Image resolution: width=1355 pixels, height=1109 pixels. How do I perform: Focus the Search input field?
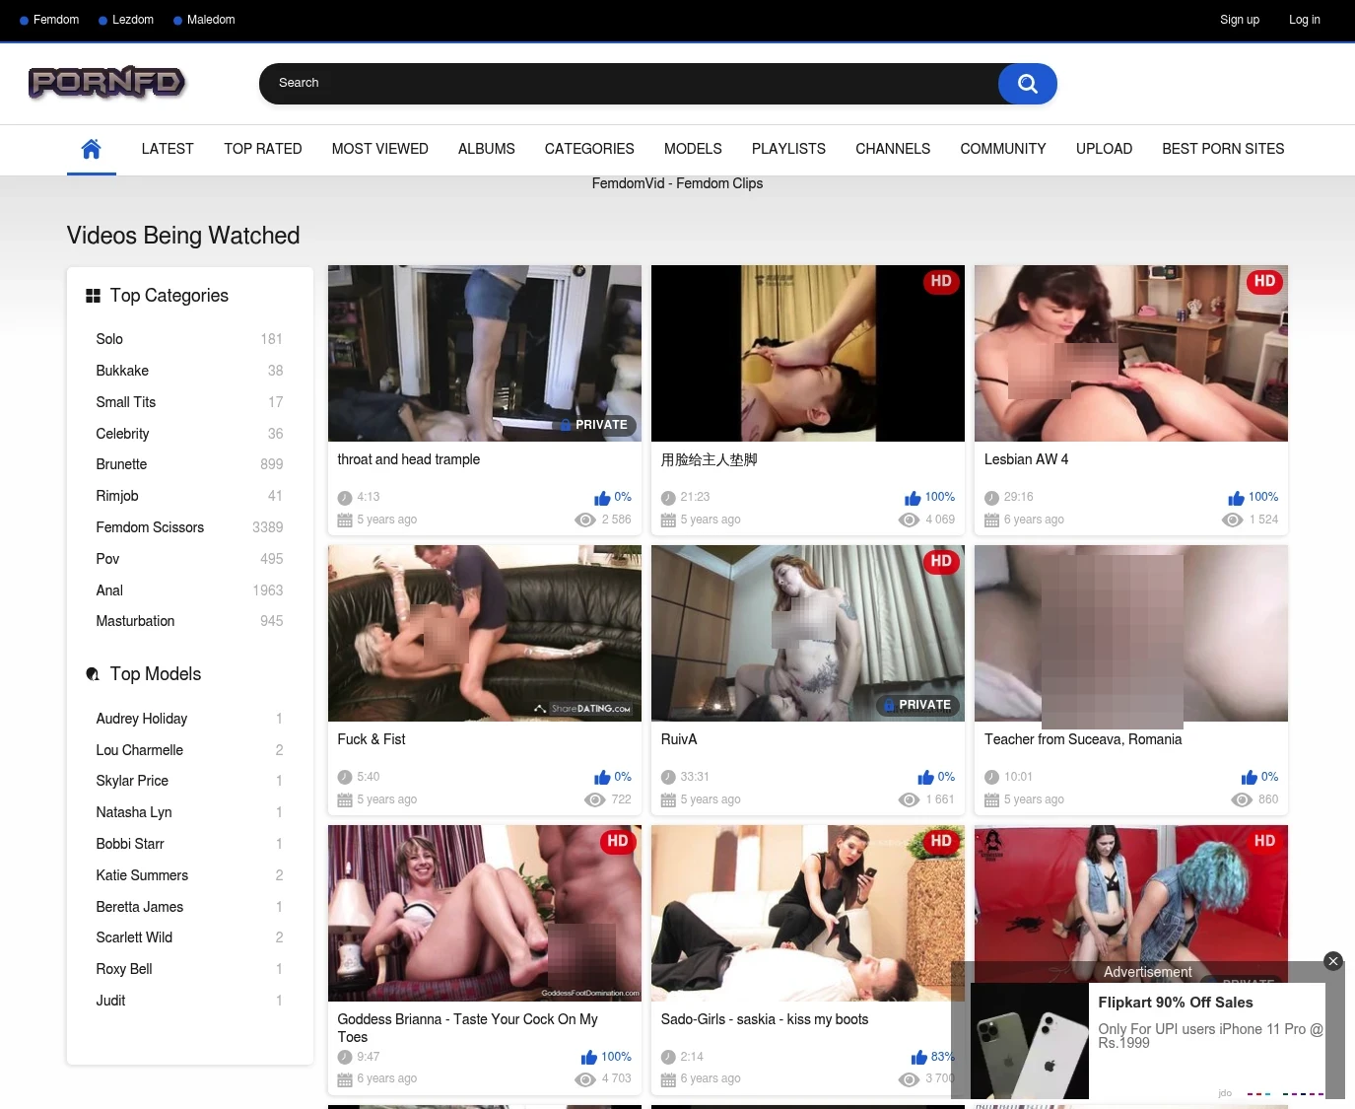click(x=629, y=84)
